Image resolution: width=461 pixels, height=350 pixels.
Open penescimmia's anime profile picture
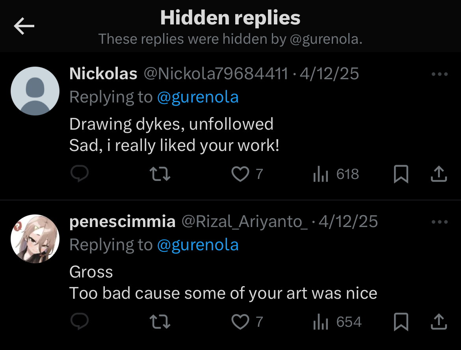[x=35, y=239]
